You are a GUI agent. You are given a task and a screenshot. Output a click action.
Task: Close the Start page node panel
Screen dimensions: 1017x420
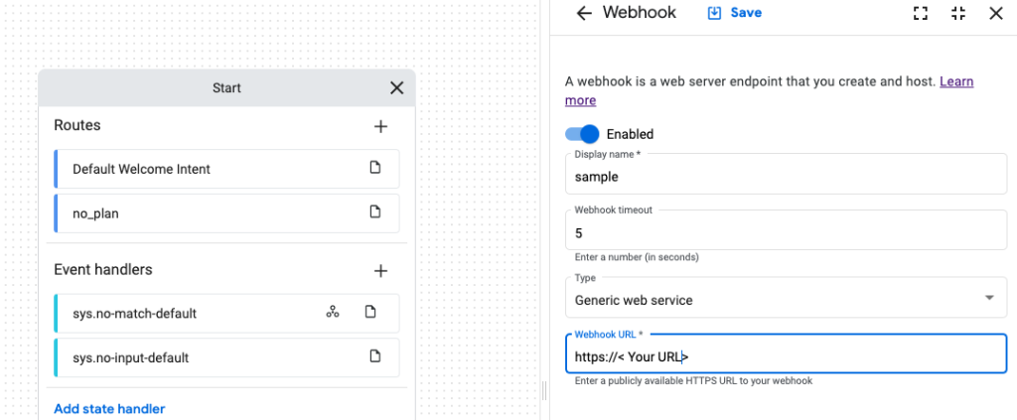396,87
